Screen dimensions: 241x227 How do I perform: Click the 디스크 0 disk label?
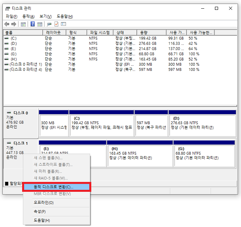click(21, 113)
